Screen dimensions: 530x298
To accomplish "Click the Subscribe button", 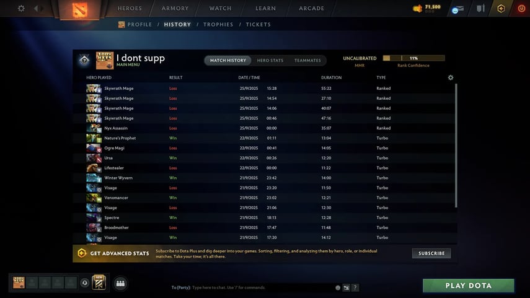I will (431, 253).
